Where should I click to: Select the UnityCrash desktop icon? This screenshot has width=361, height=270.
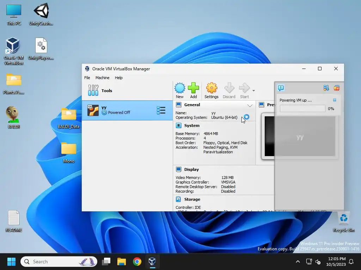pyautogui.click(x=41, y=14)
